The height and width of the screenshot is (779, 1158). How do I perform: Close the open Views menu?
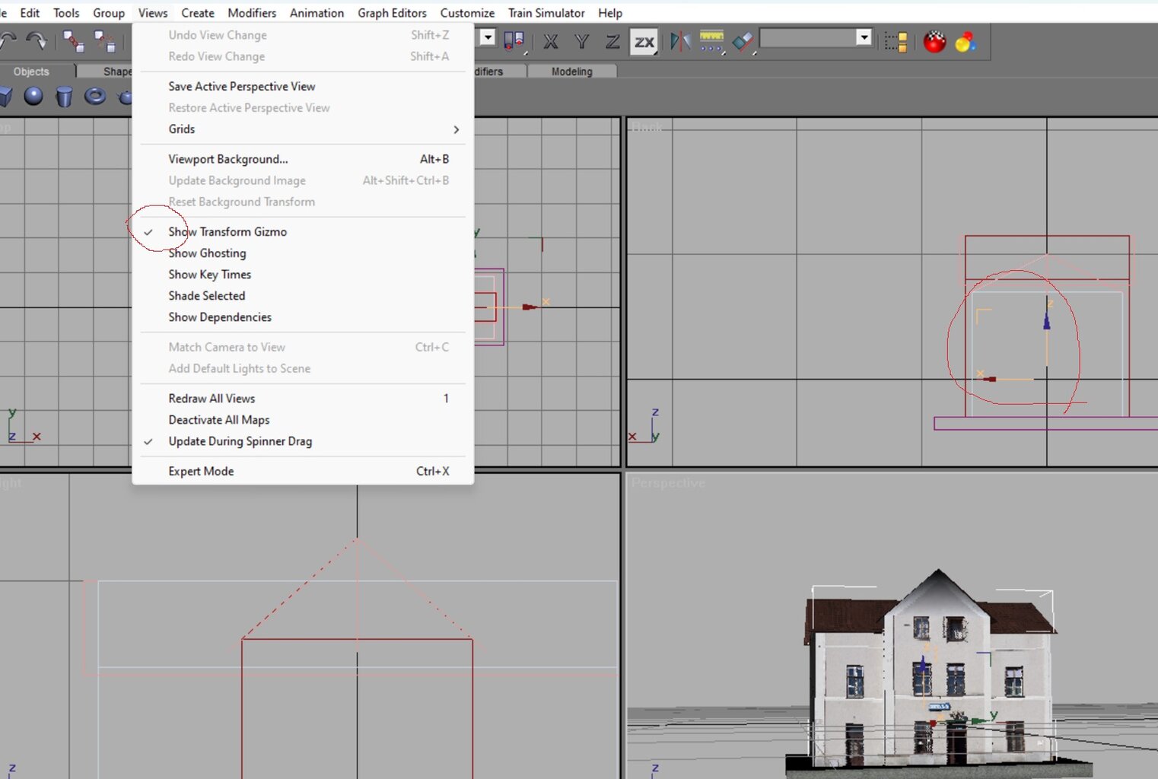pos(153,13)
